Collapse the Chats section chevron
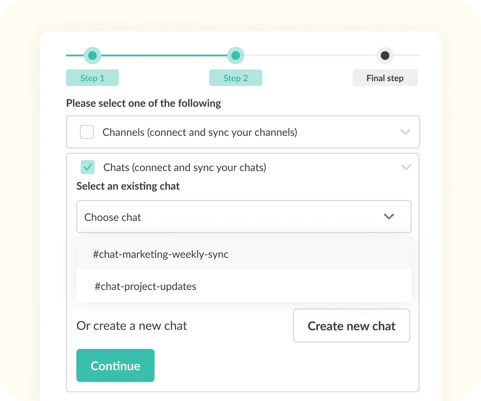This screenshot has width=481, height=401. coord(406,167)
